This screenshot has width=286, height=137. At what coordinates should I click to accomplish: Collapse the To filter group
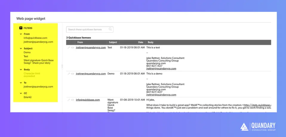click(x=21, y=83)
